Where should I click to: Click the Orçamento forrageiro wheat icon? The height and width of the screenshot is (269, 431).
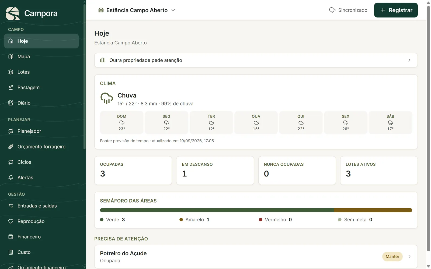pos(11,147)
